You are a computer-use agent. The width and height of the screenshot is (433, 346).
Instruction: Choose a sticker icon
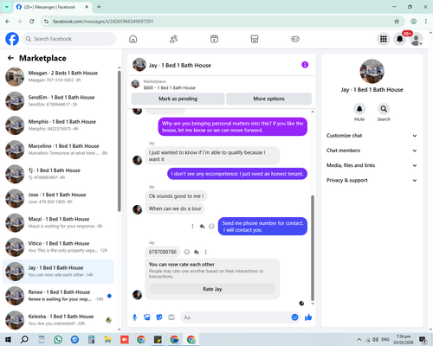pyautogui.click(x=159, y=317)
